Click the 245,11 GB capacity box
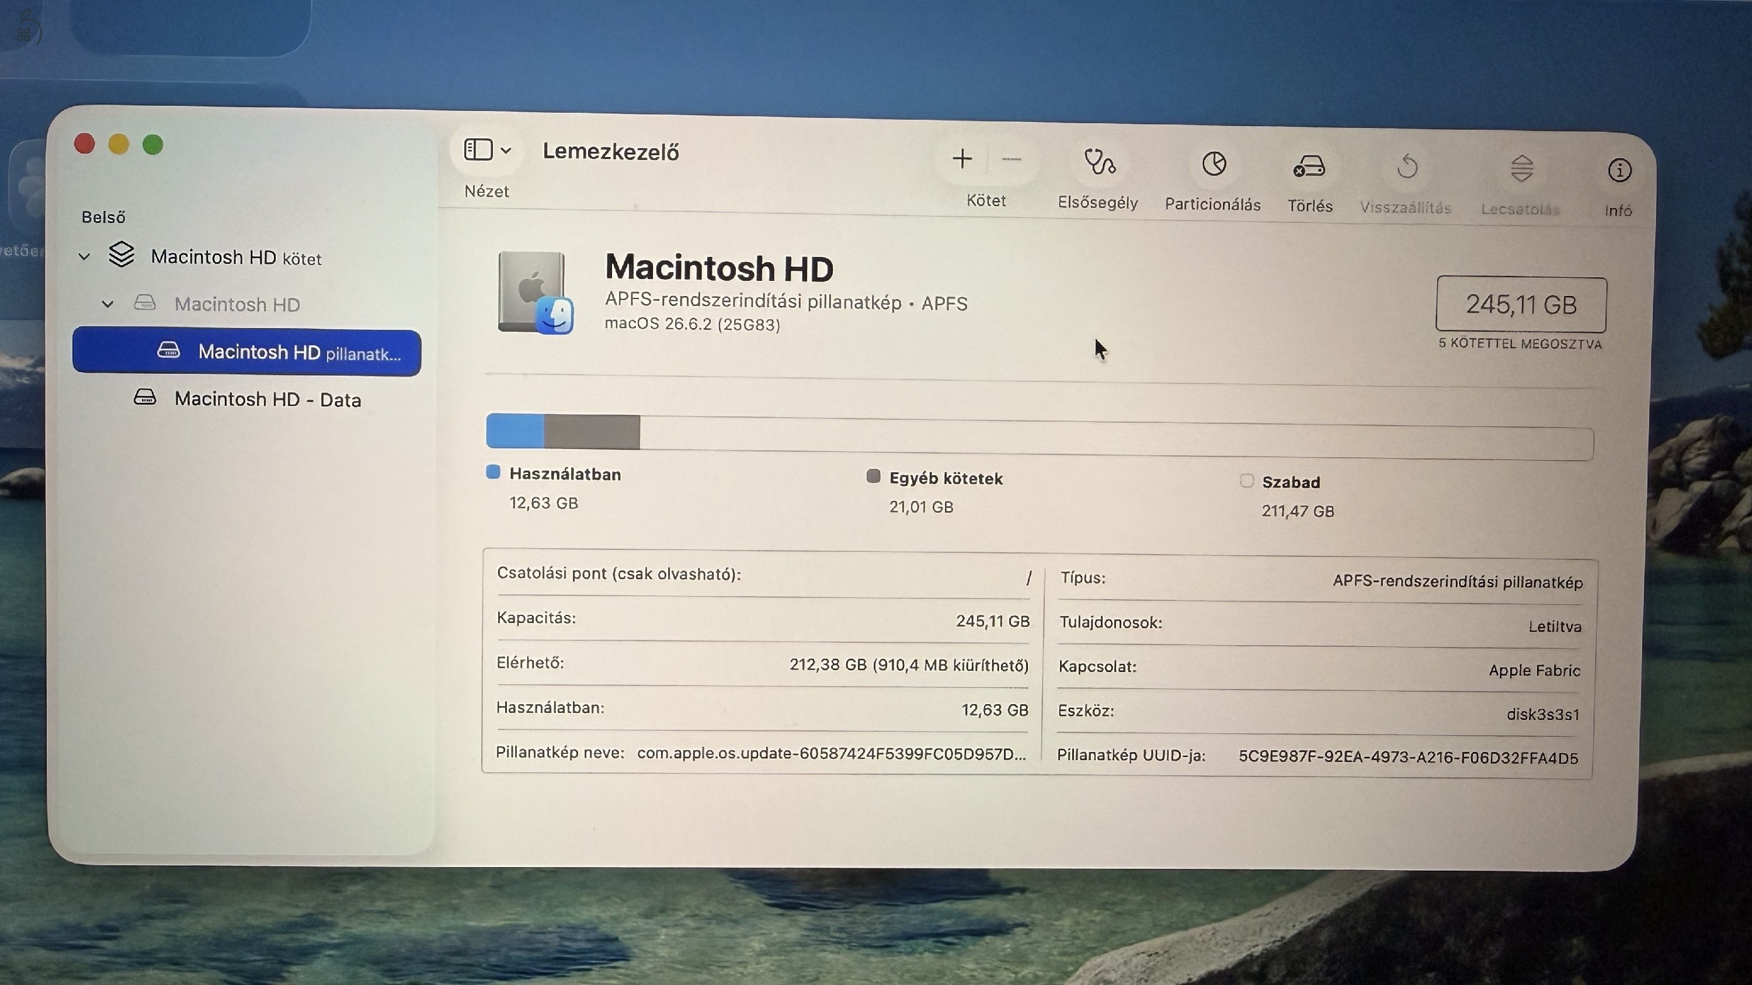Viewport: 1752px width, 985px height. click(1521, 304)
